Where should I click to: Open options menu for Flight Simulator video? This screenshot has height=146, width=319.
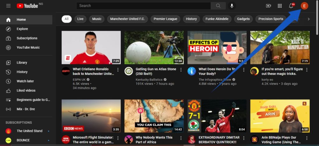118,138
